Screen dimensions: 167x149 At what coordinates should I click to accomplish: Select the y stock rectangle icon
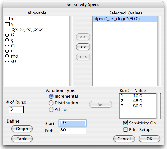click(7, 24)
